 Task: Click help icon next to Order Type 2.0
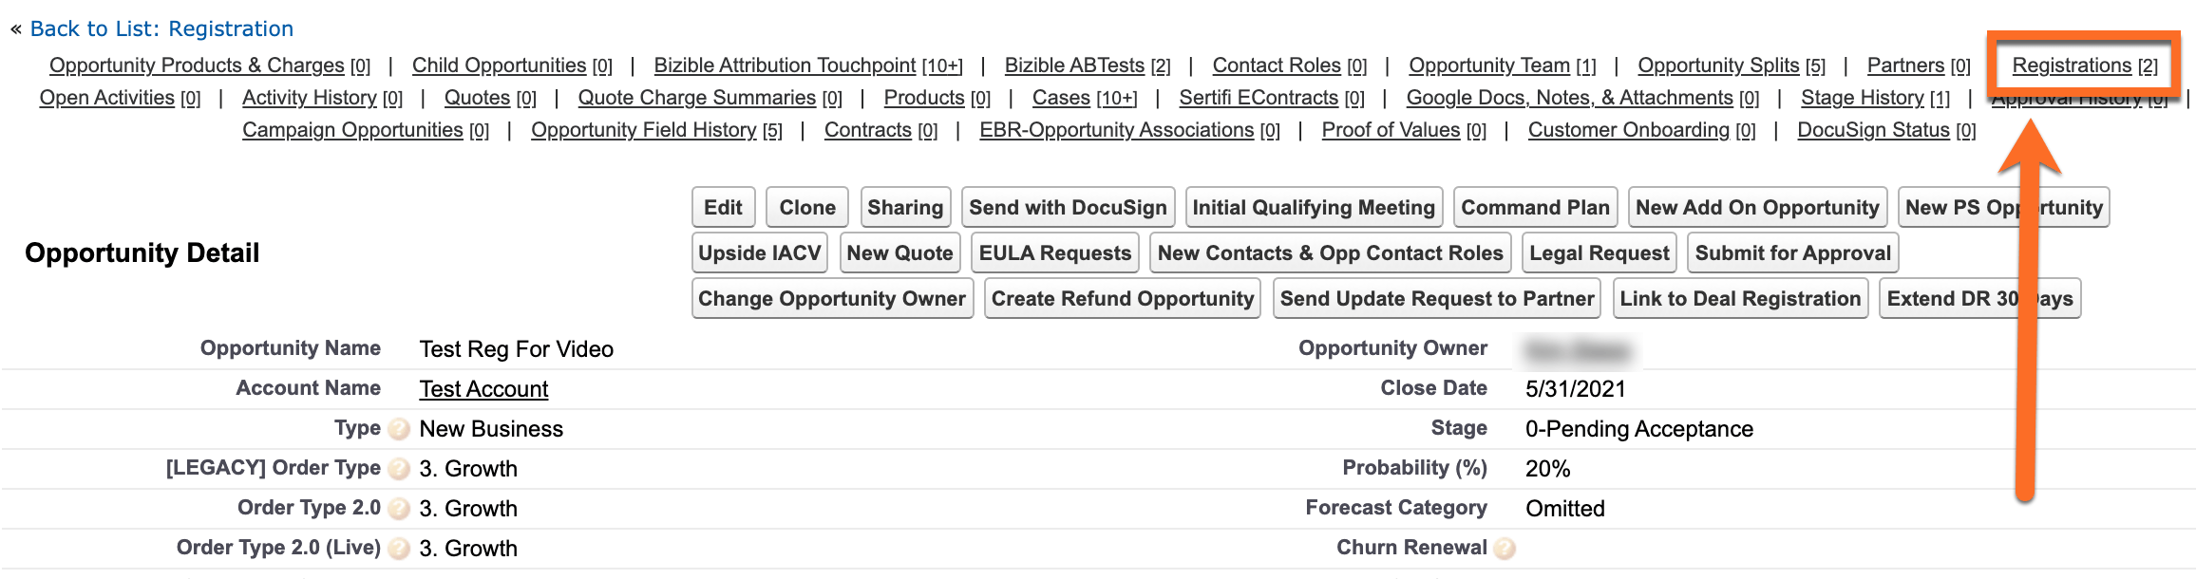(400, 509)
